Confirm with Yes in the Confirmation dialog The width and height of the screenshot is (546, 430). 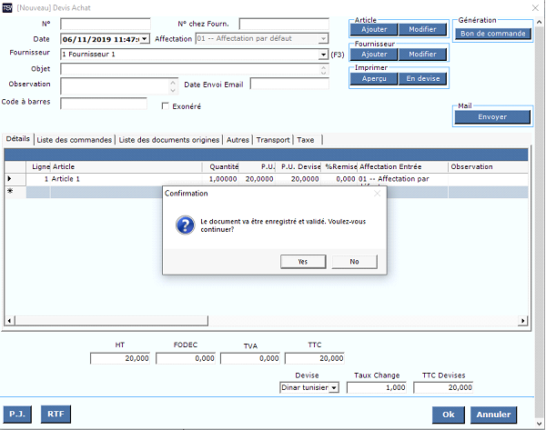(x=303, y=262)
